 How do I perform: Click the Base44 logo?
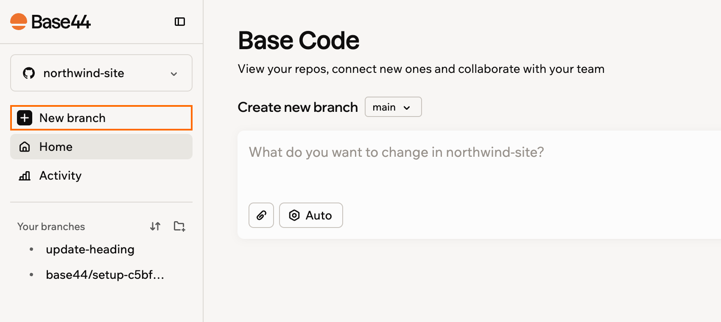click(x=50, y=22)
